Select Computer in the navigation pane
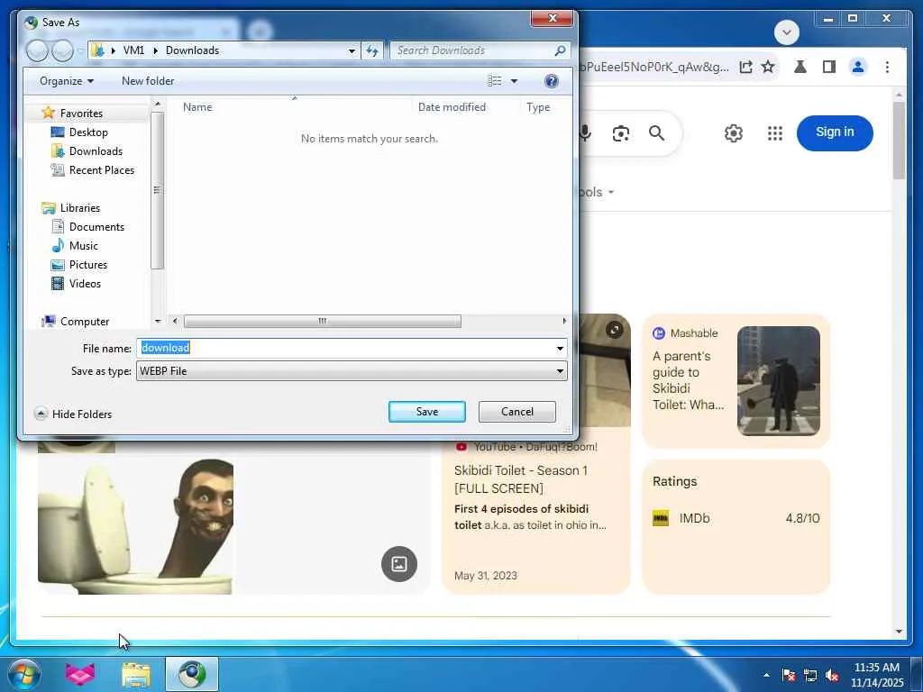 [x=85, y=322]
